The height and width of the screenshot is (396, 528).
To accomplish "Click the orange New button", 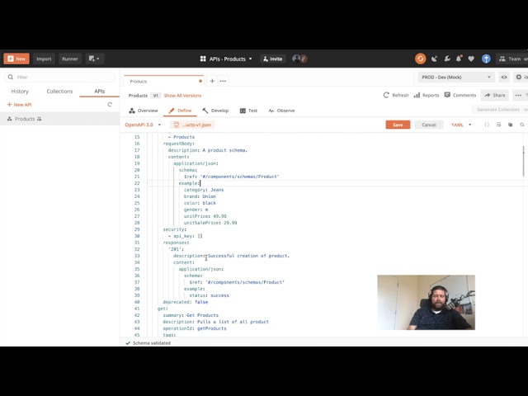I will (16, 59).
